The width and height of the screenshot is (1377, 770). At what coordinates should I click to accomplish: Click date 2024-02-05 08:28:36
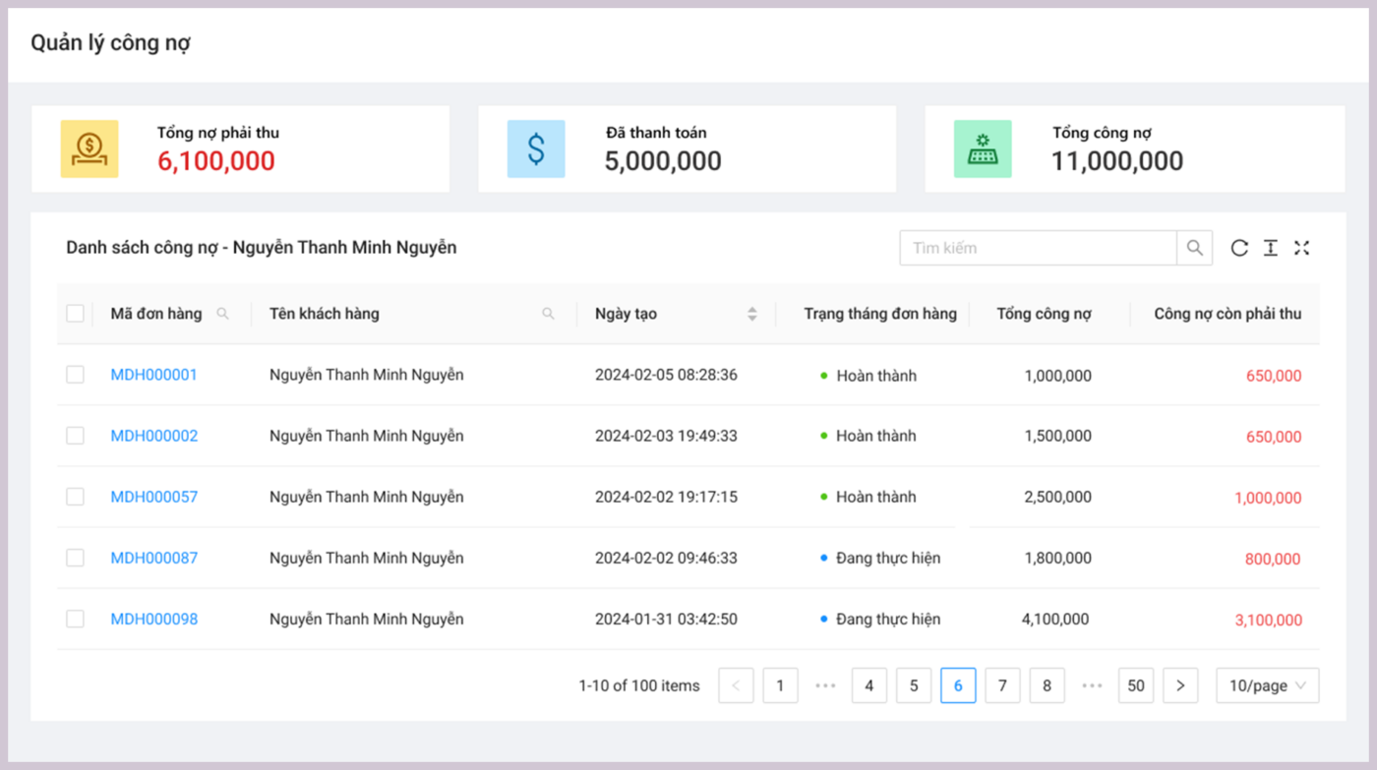(x=666, y=375)
